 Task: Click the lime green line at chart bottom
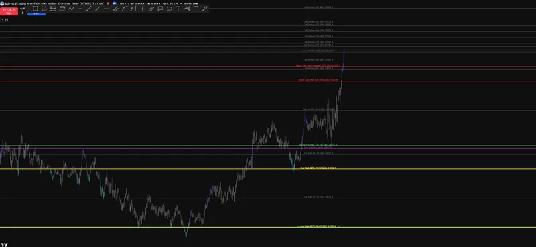tap(268, 227)
